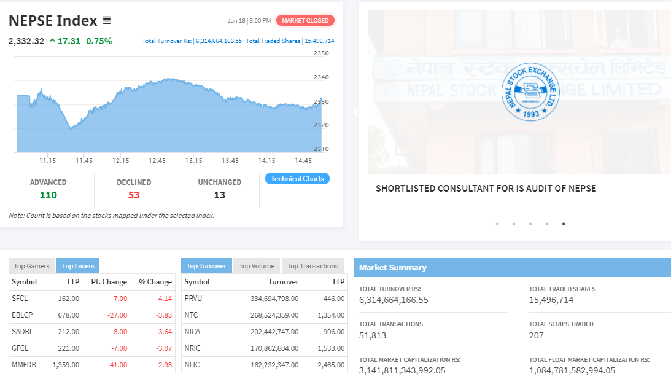Click the LTP header in Top Losers table
The width and height of the screenshot is (671, 379).
pyautogui.click(x=73, y=282)
